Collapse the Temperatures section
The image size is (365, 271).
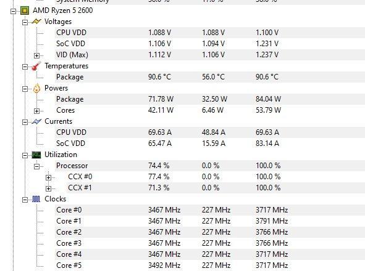click(25, 67)
